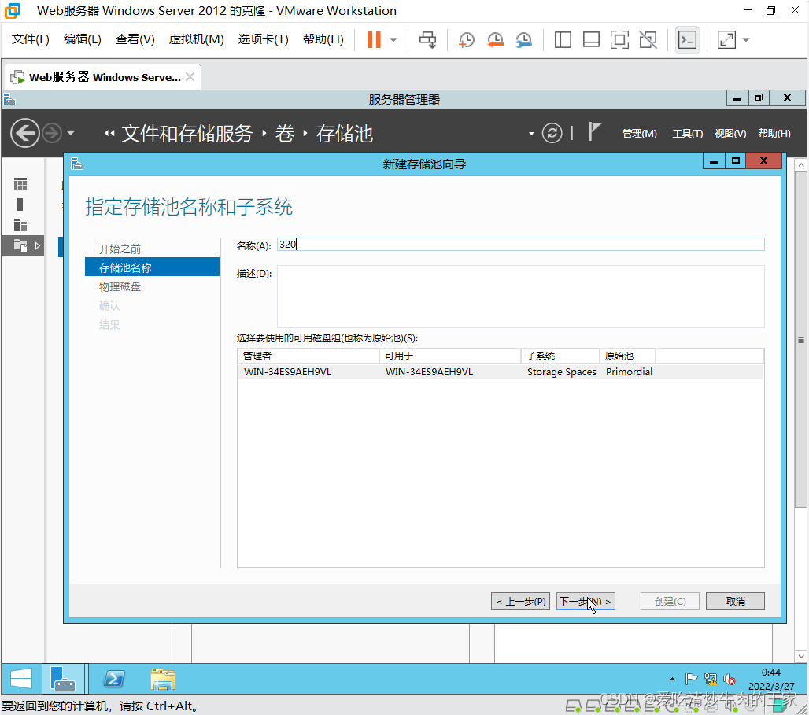
Task: Expand breadcrumb address dropdown arrow
Action: point(531,134)
